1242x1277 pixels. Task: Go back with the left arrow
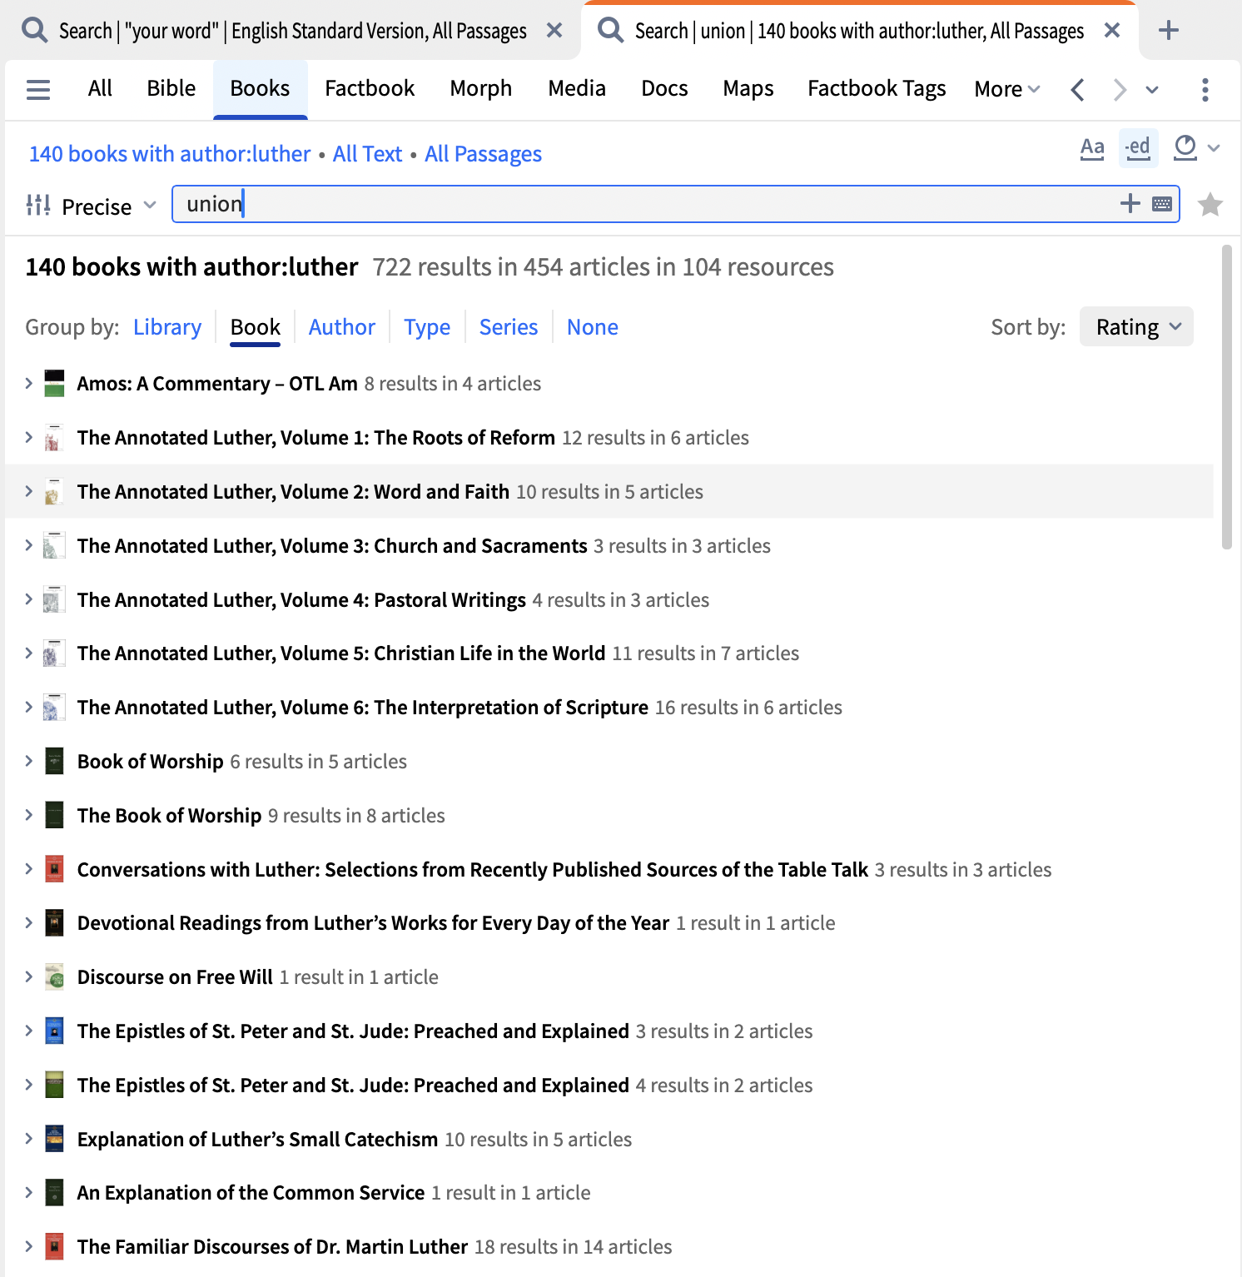click(1077, 89)
